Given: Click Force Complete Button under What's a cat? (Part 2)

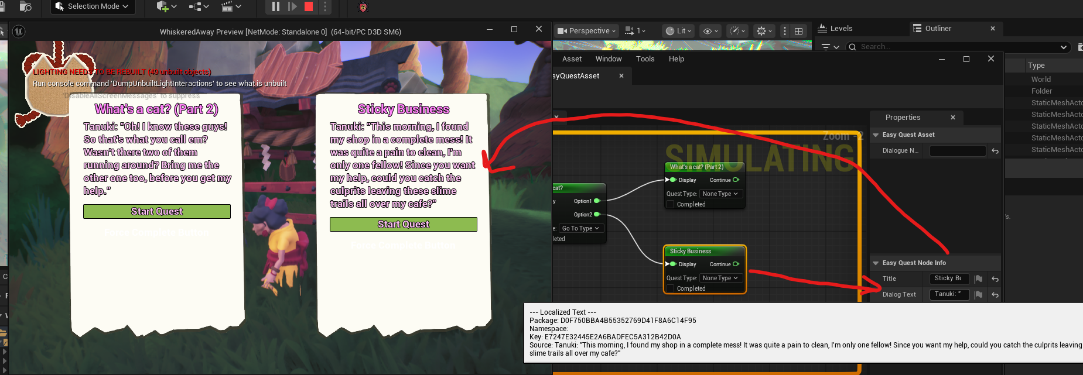Looking at the screenshot, I should tap(157, 232).
